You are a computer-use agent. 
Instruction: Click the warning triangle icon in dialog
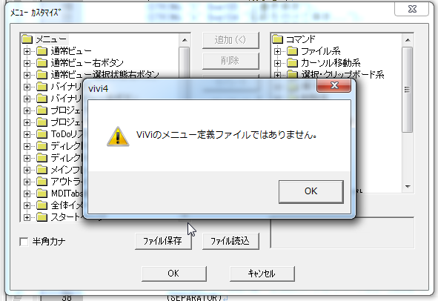(x=118, y=136)
